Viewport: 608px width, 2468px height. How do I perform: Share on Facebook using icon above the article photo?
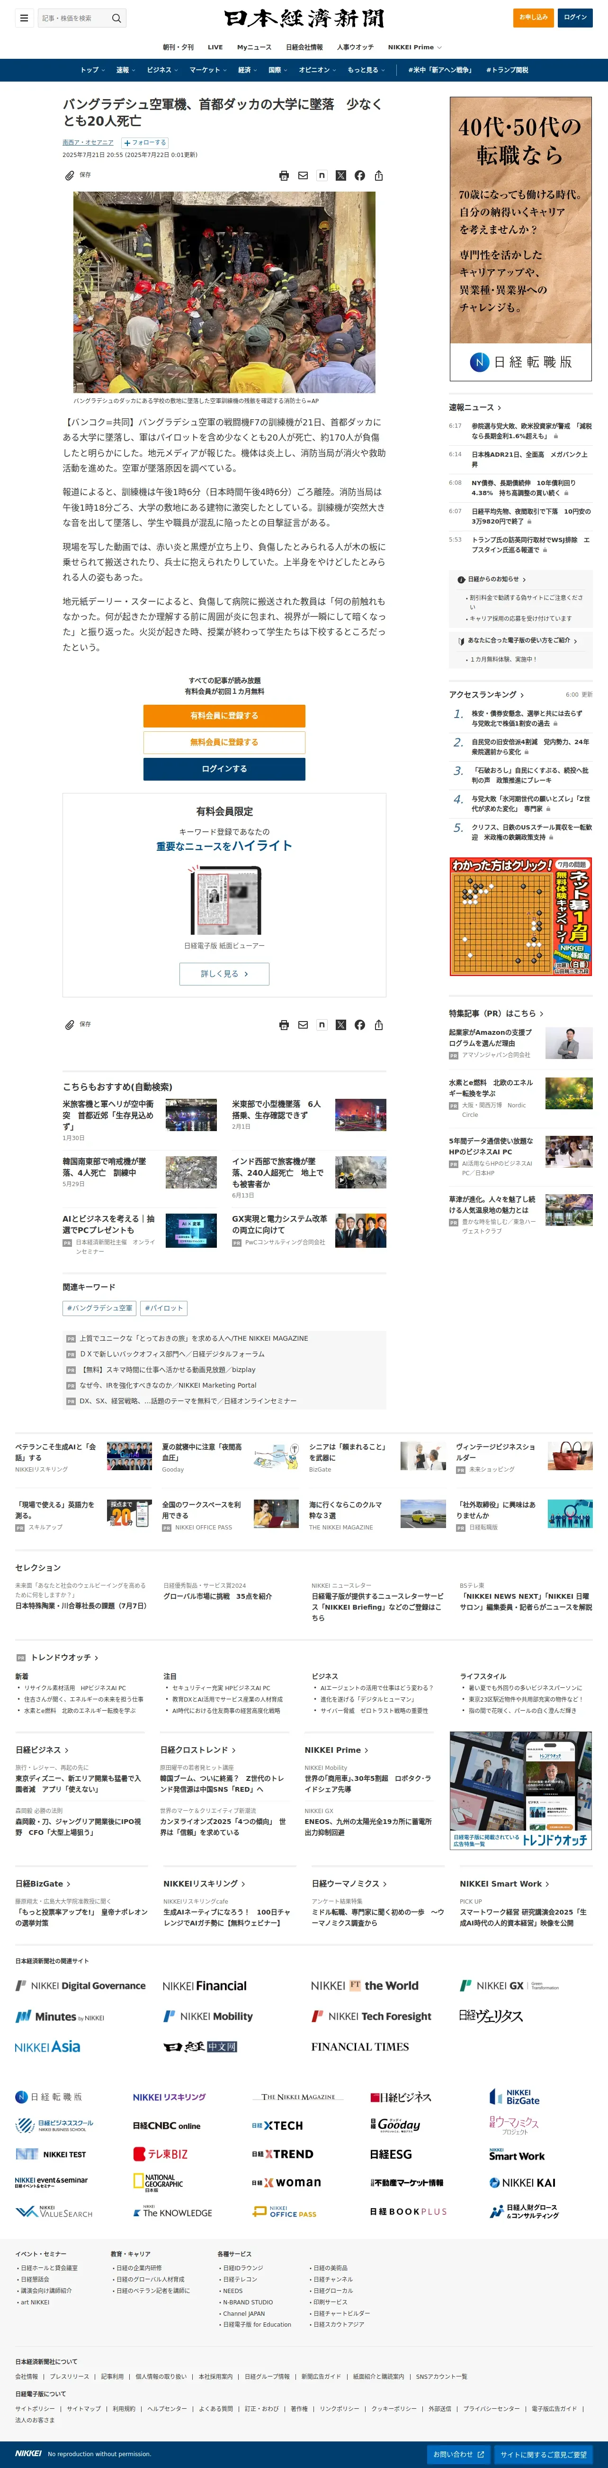(x=359, y=175)
